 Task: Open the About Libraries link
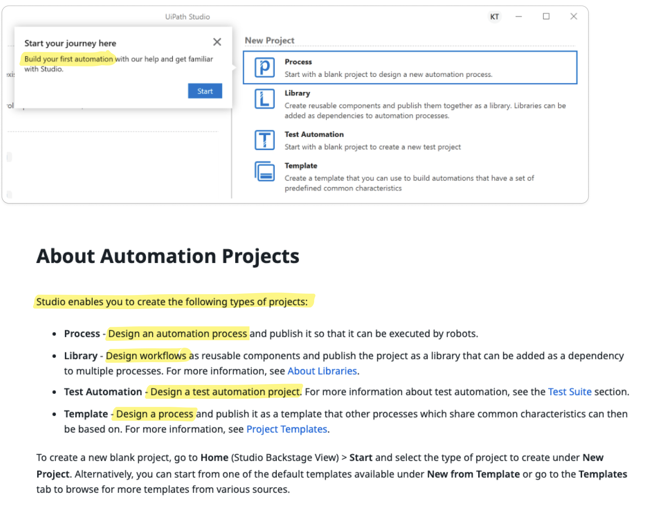(322, 371)
